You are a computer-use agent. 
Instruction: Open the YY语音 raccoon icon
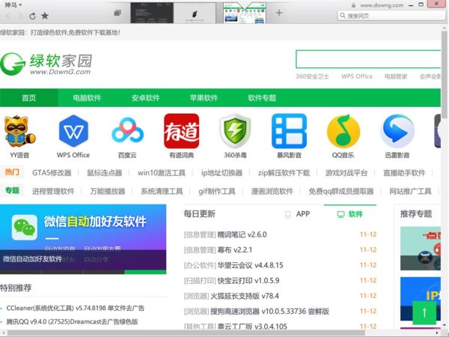19,132
